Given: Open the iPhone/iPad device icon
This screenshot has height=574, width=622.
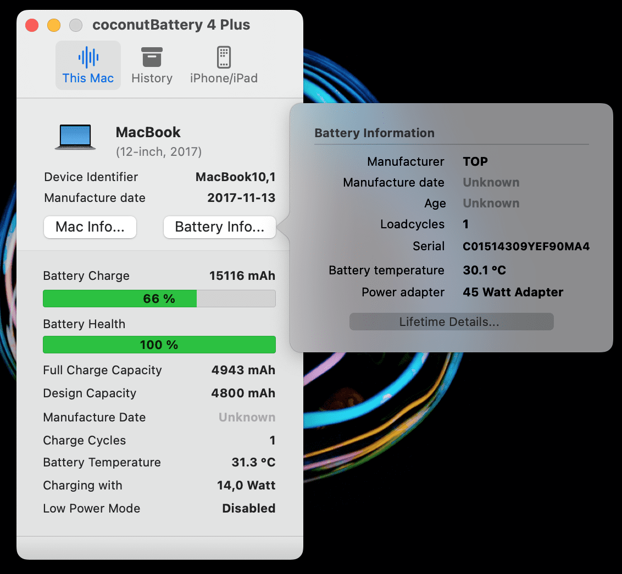Looking at the screenshot, I should coord(224,58).
